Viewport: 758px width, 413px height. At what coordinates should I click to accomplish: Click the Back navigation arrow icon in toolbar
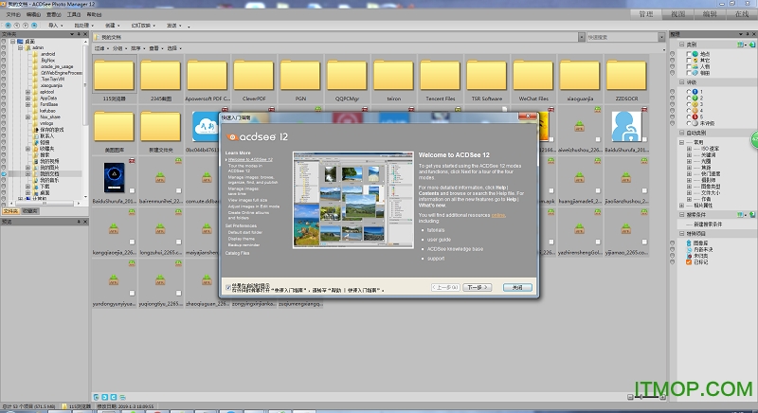pyautogui.click(x=9, y=26)
